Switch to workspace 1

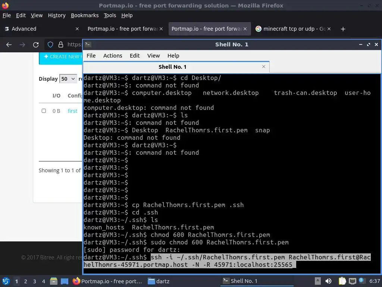[16, 281]
